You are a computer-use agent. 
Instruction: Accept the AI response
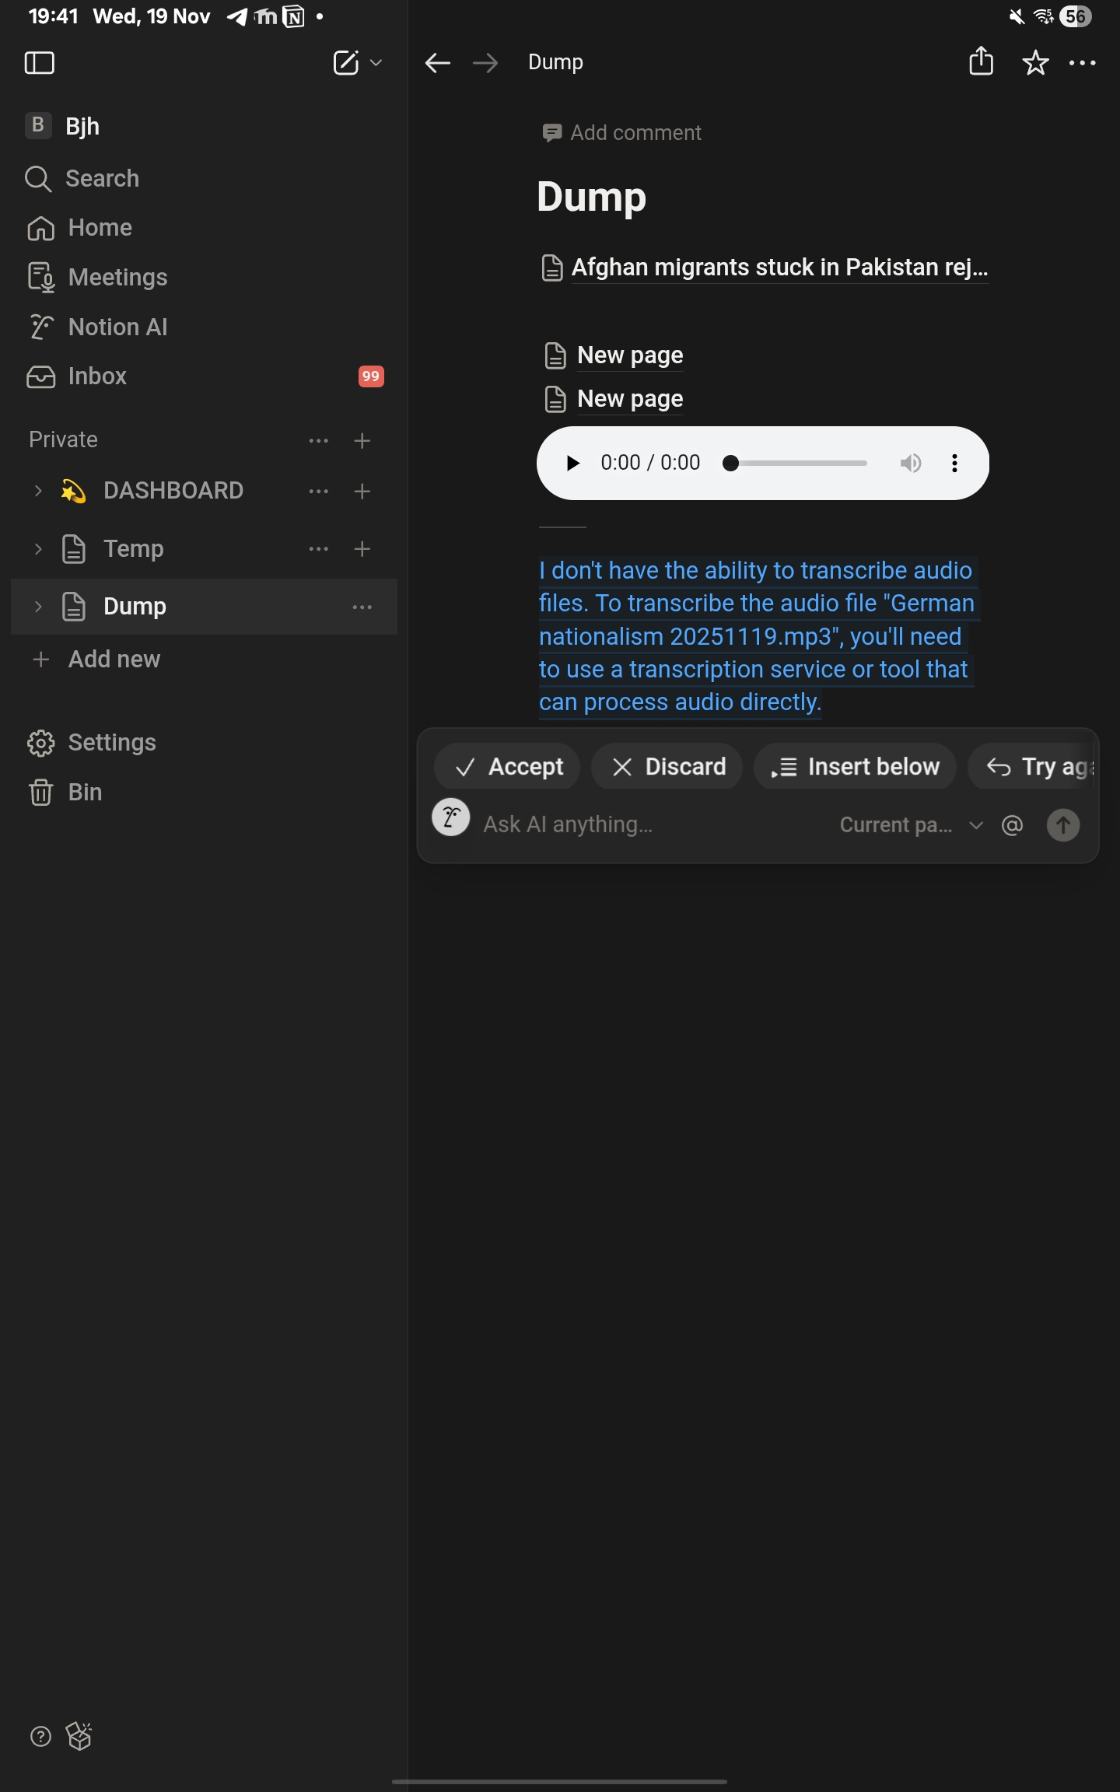click(x=508, y=767)
